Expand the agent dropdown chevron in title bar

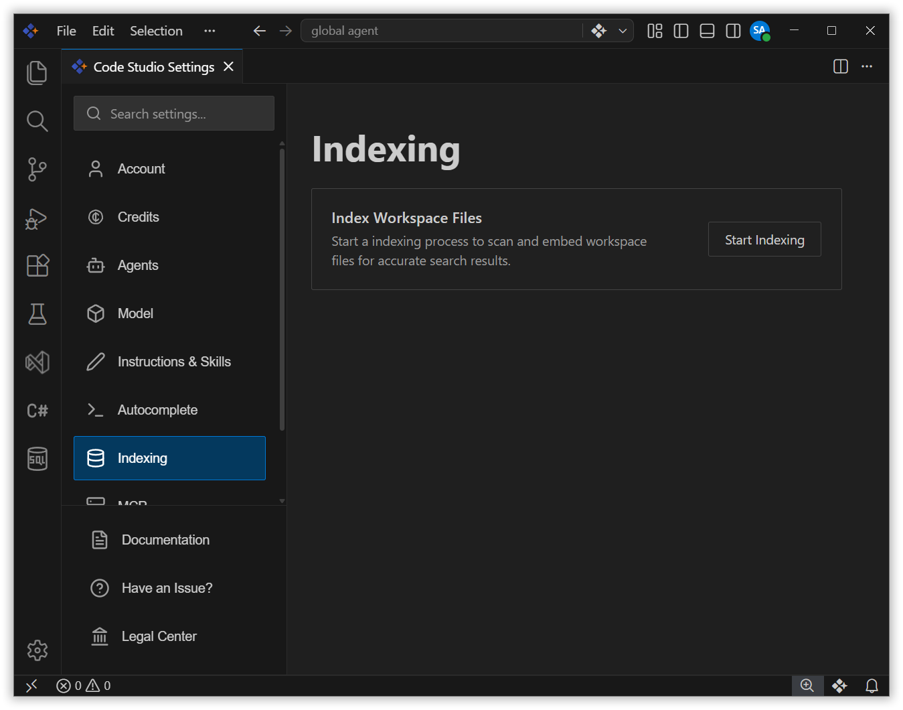click(623, 31)
